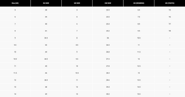Select US size 9.5 in first column
Screen dimensions: 185x97
[15, 45]
